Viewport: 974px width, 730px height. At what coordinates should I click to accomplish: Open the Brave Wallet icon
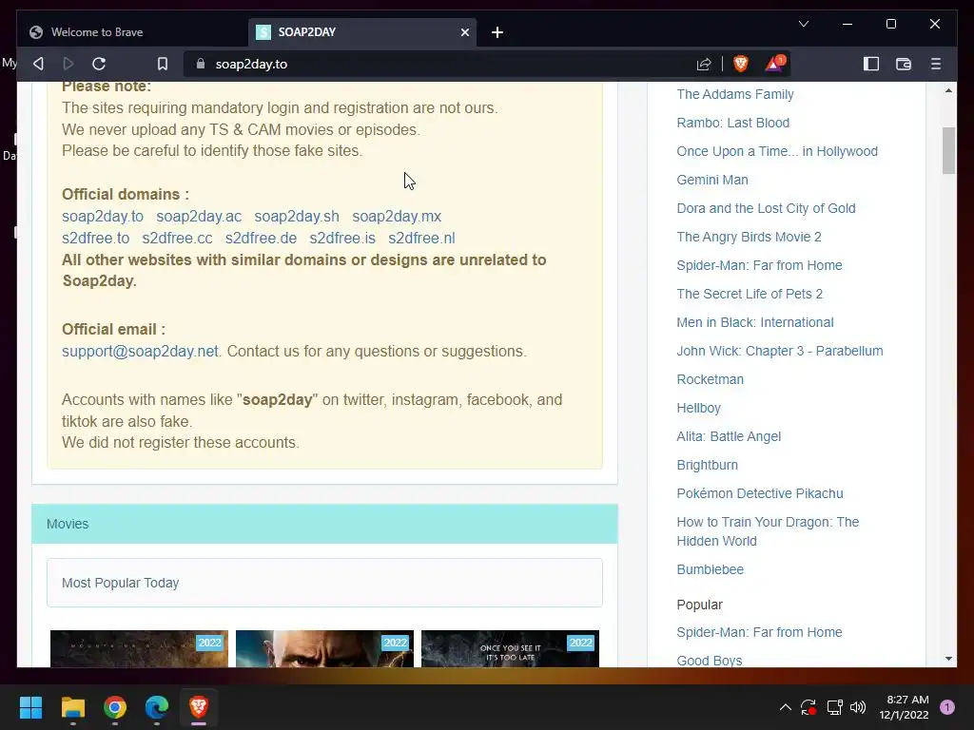pyautogui.click(x=904, y=64)
